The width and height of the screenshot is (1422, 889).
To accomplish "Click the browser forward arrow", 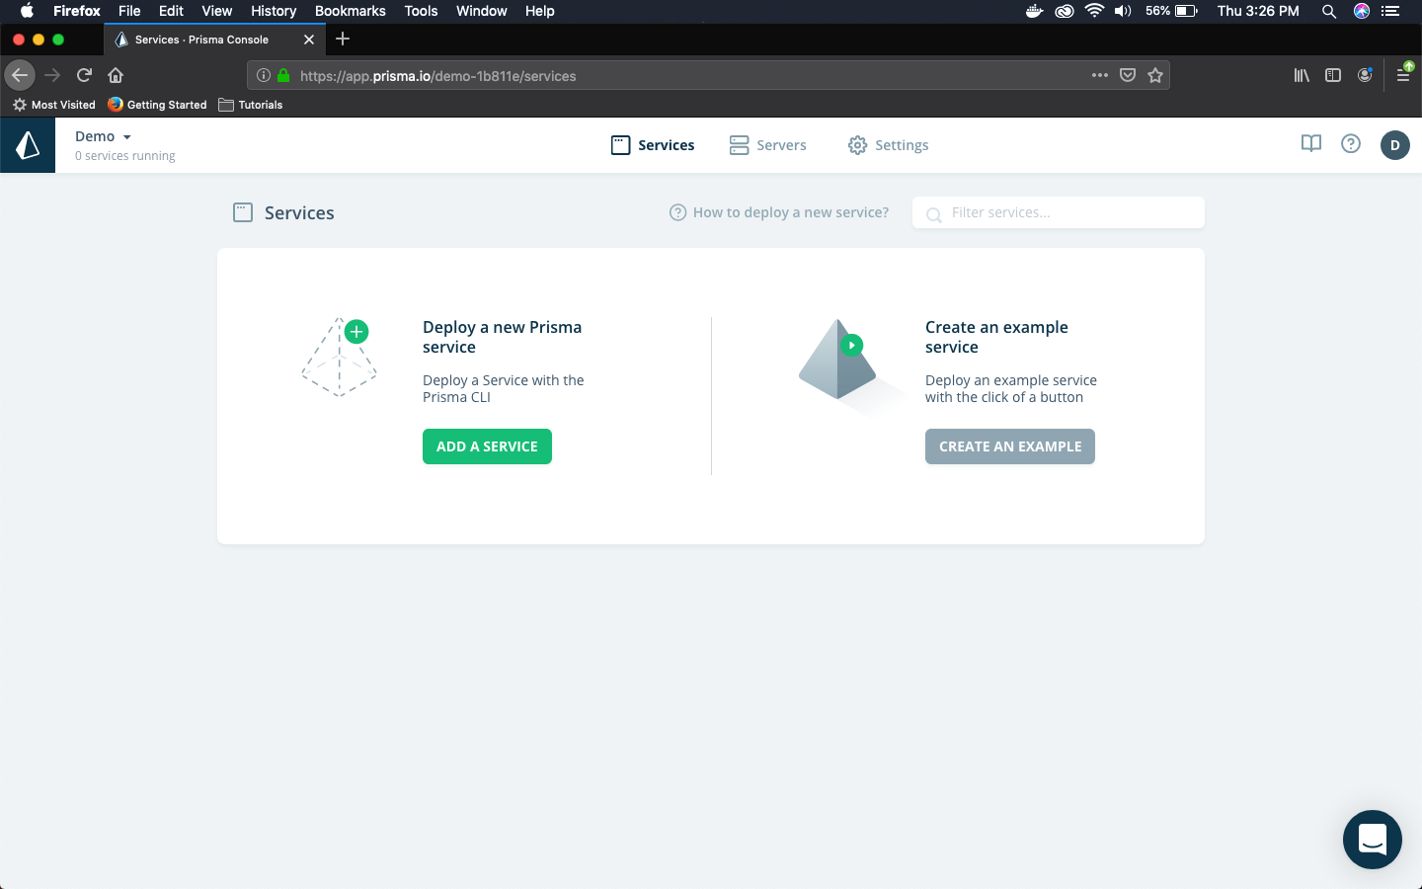I will pyautogui.click(x=53, y=75).
